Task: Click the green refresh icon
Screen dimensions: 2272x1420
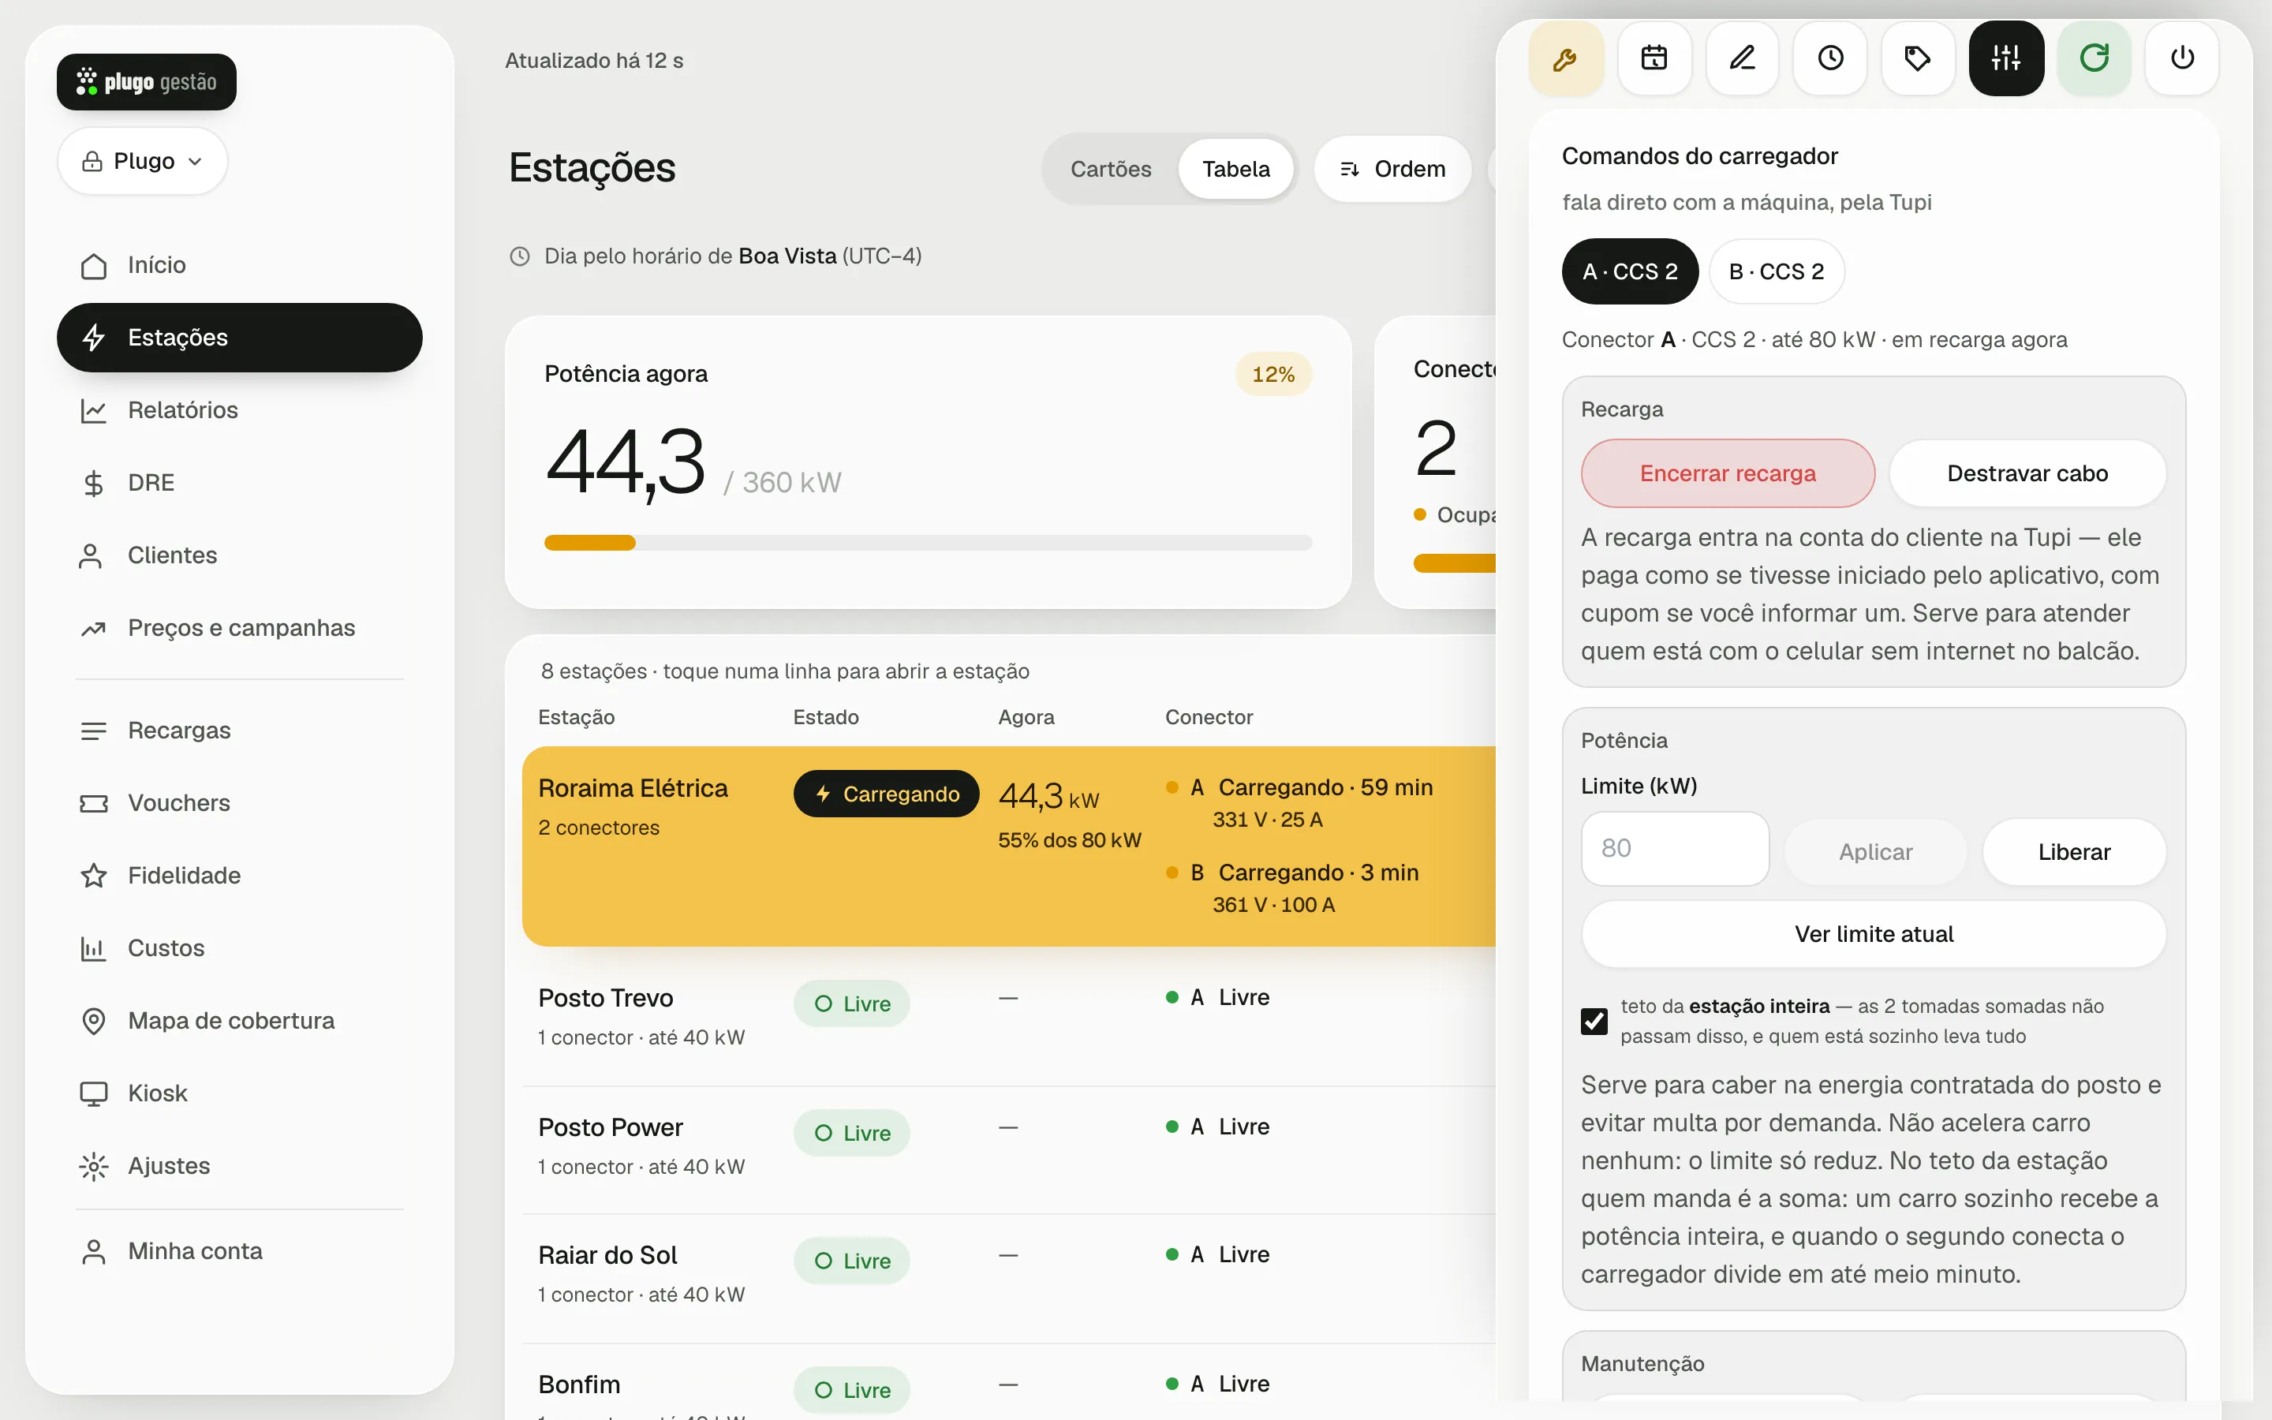Action: (2094, 58)
